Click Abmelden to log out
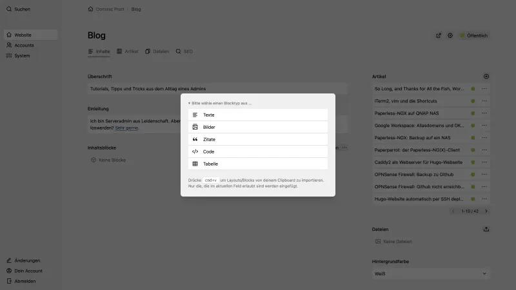The height and width of the screenshot is (290, 516). [21, 281]
